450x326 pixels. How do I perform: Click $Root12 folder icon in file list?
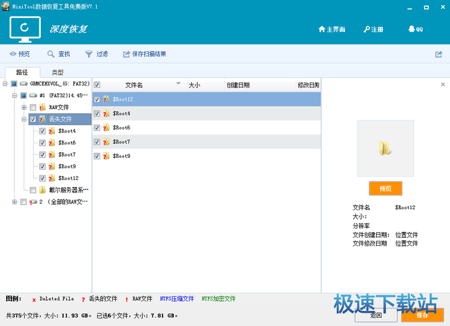tap(106, 99)
